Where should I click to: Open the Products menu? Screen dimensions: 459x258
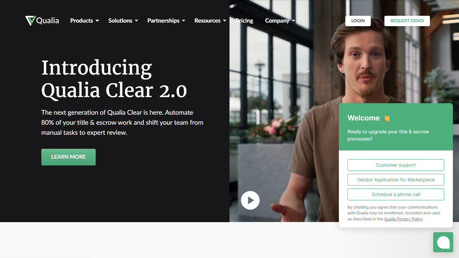click(x=81, y=20)
